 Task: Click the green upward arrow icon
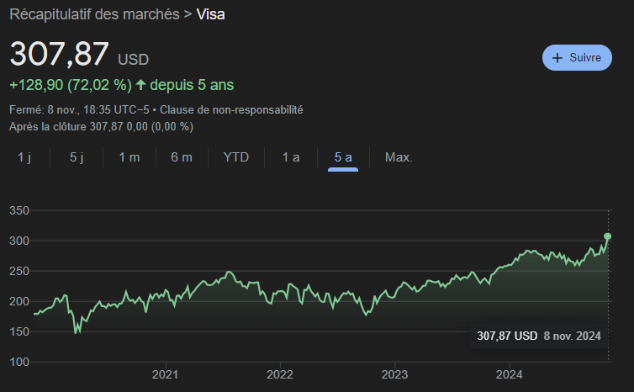pos(140,85)
